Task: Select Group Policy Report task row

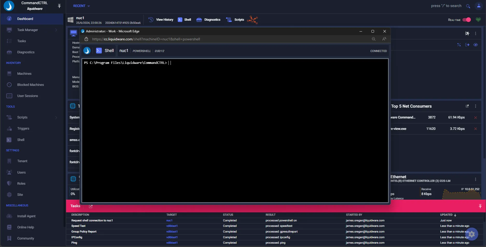Action: (x=274, y=232)
